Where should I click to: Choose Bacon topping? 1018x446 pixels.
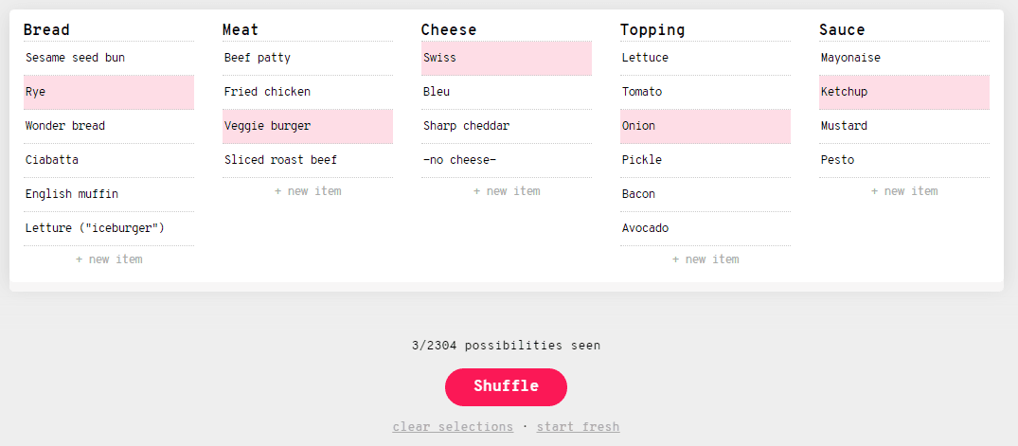(x=705, y=194)
